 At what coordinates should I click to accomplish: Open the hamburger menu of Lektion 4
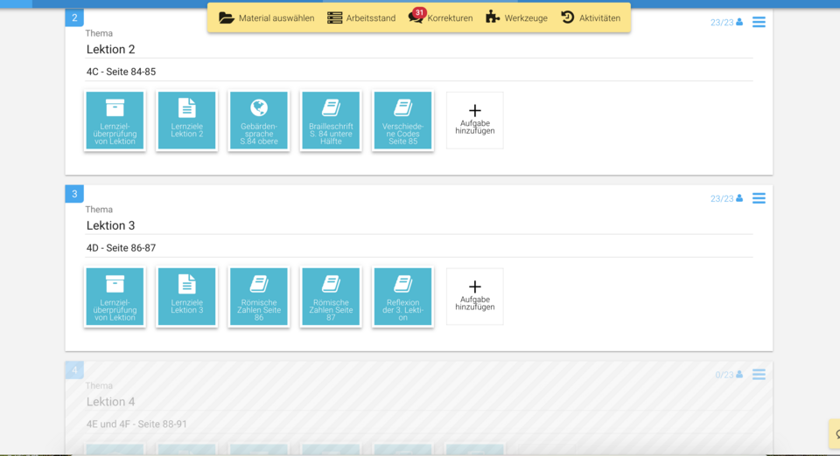click(x=759, y=374)
